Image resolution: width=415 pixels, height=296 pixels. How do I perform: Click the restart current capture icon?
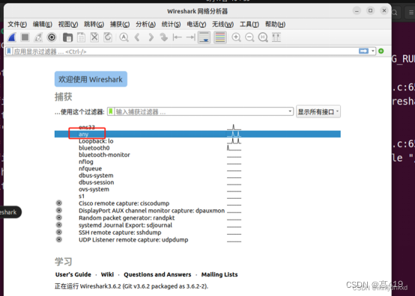pos(38,37)
